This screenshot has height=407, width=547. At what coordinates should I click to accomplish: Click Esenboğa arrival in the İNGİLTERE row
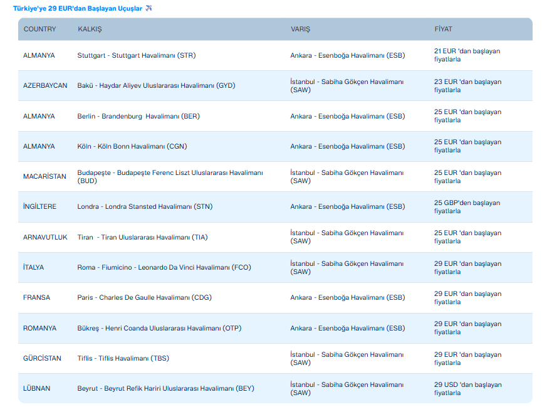pyautogui.click(x=348, y=206)
